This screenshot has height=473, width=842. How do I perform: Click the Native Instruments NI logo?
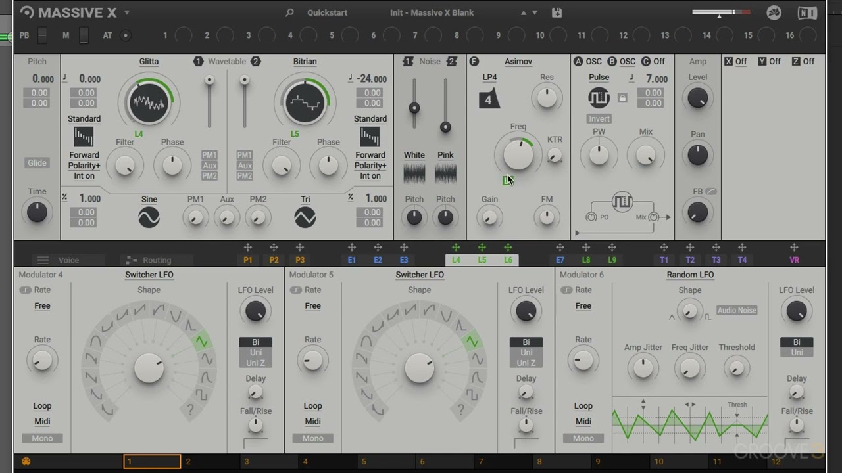tap(807, 12)
